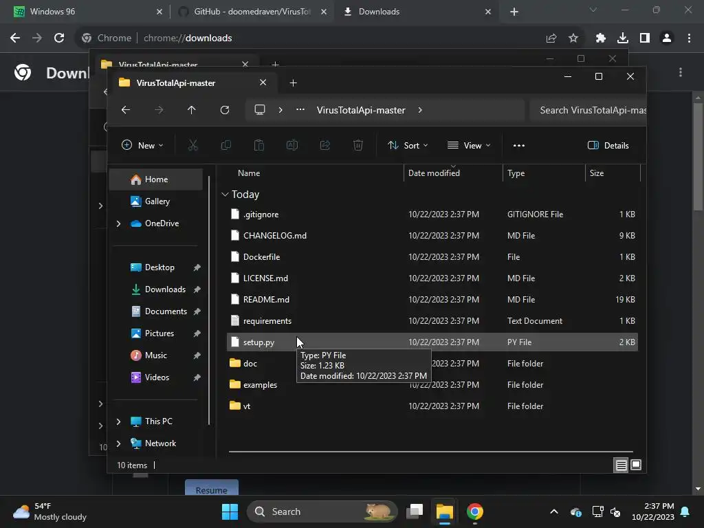This screenshot has height=528, width=704.
Task: Click the Share icon in Explorer toolbar
Action: coord(325,146)
